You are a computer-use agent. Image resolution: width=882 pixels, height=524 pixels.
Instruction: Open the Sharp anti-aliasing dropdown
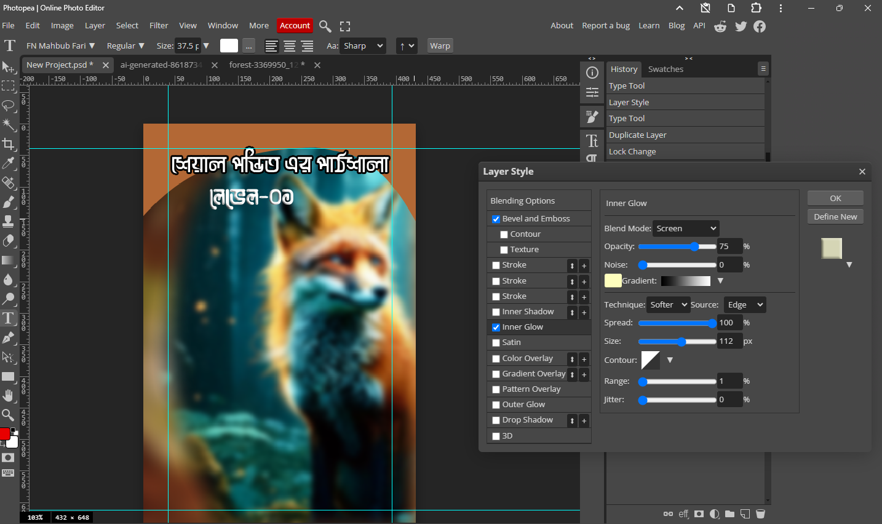pyautogui.click(x=364, y=46)
